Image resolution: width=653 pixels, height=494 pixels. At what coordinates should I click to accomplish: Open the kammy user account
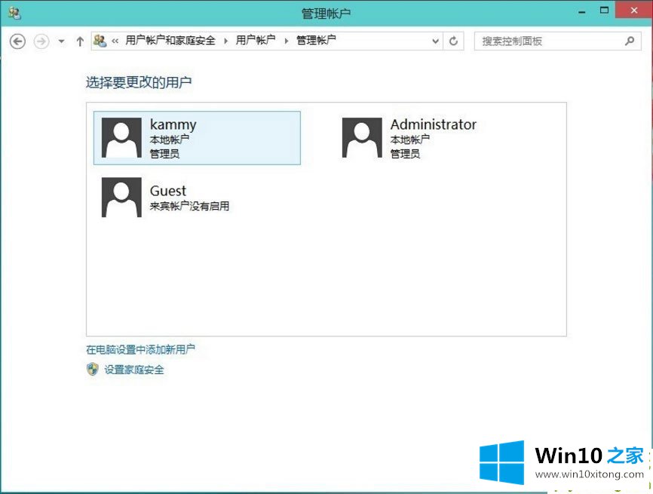pyautogui.click(x=197, y=138)
